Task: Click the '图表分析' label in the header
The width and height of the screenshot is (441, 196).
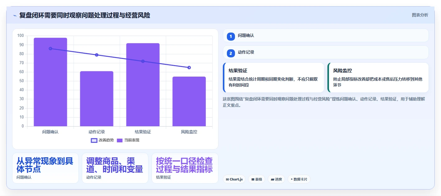Action: (420, 15)
